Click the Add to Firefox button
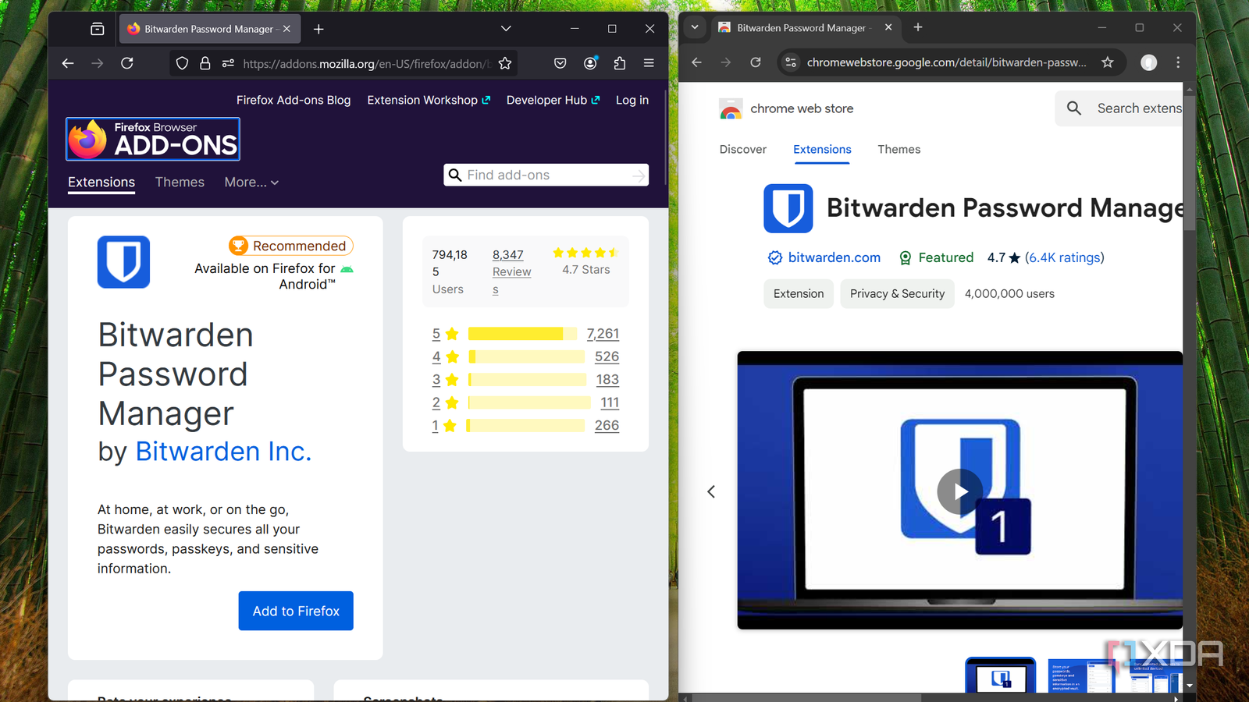Image resolution: width=1249 pixels, height=702 pixels. [x=296, y=611]
